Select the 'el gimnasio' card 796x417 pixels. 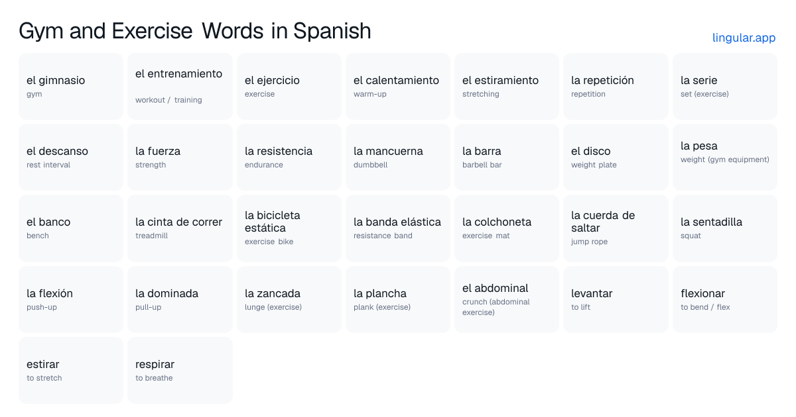[x=71, y=87]
